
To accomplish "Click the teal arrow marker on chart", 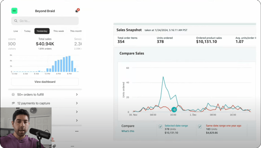I will (x=175, y=109).
